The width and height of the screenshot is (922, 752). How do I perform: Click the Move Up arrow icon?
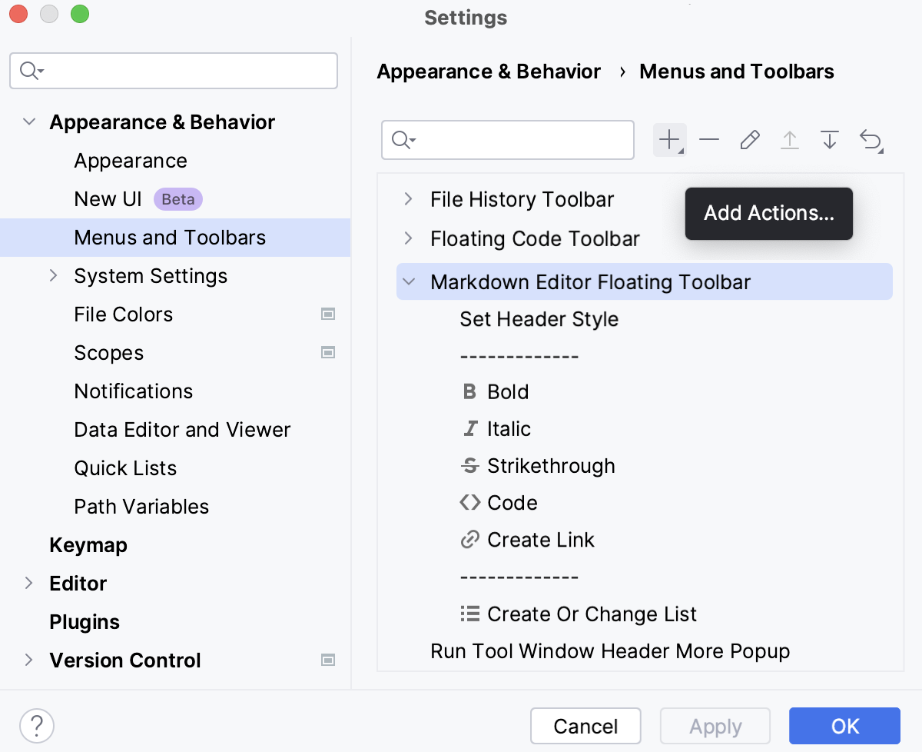[790, 139]
